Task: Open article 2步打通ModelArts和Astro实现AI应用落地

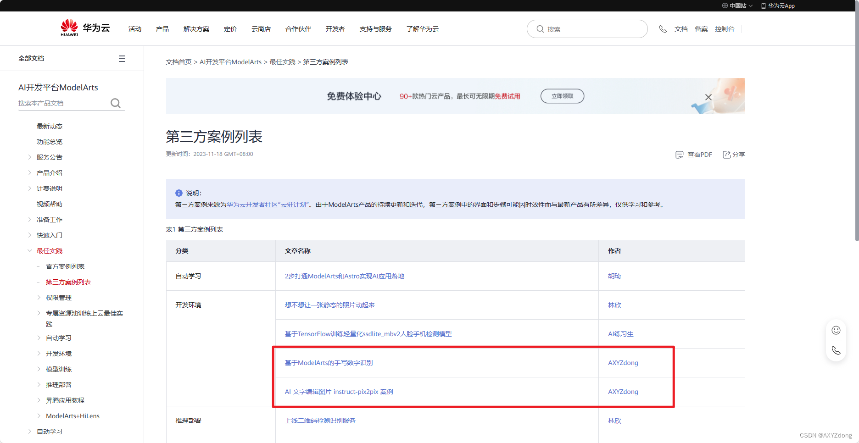Action: point(344,276)
